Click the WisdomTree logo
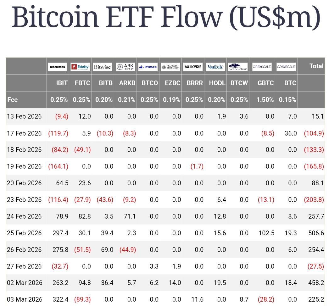 pyautogui.click(x=238, y=67)
